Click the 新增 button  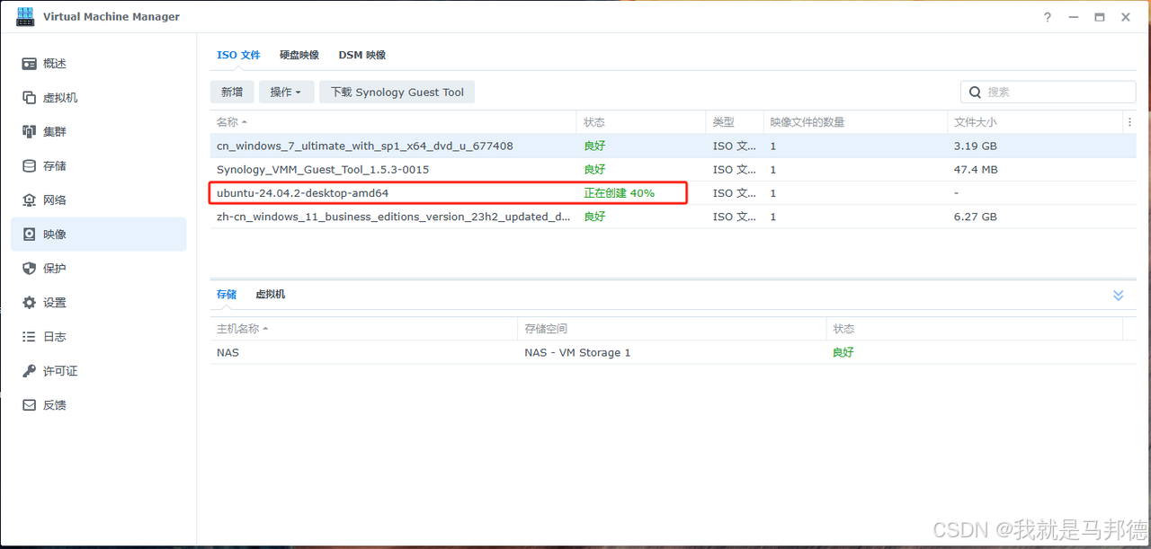[x=232, y=92]
